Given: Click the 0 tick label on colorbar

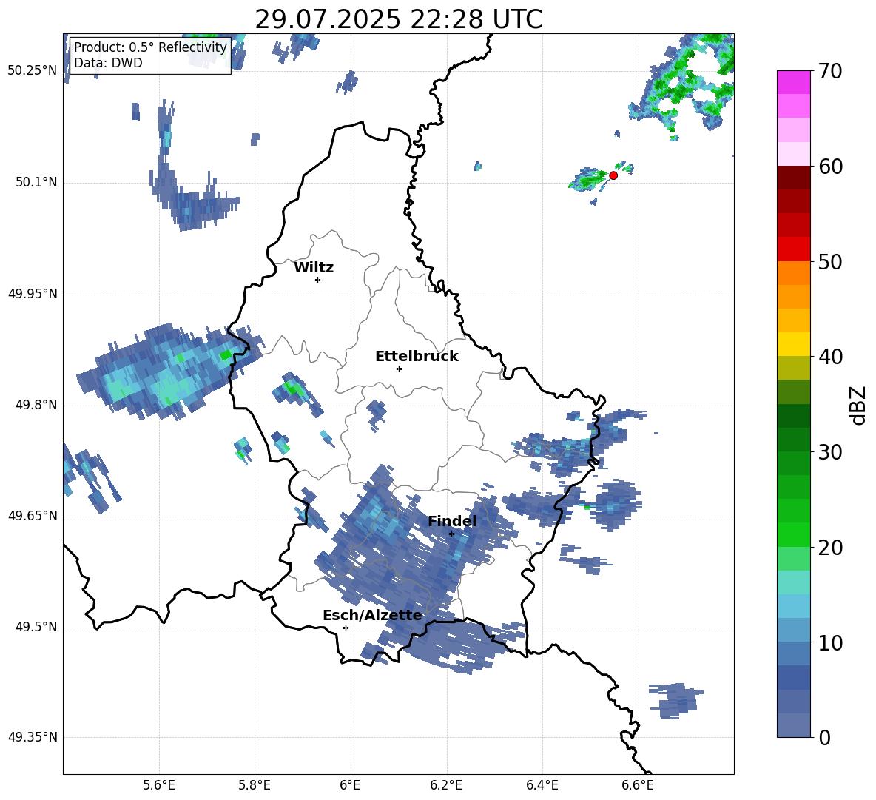Looking at the screenshot, I should point(824,738).
